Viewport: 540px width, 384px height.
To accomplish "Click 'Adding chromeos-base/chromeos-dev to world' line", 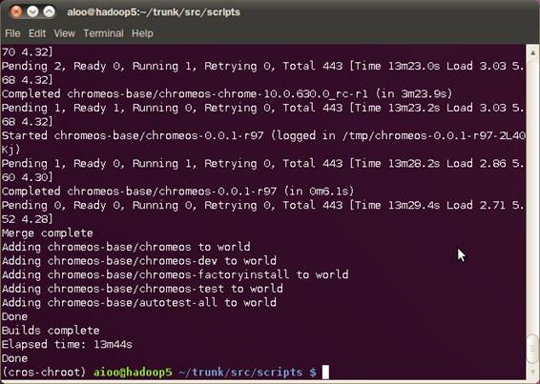I will coord(139,260).
